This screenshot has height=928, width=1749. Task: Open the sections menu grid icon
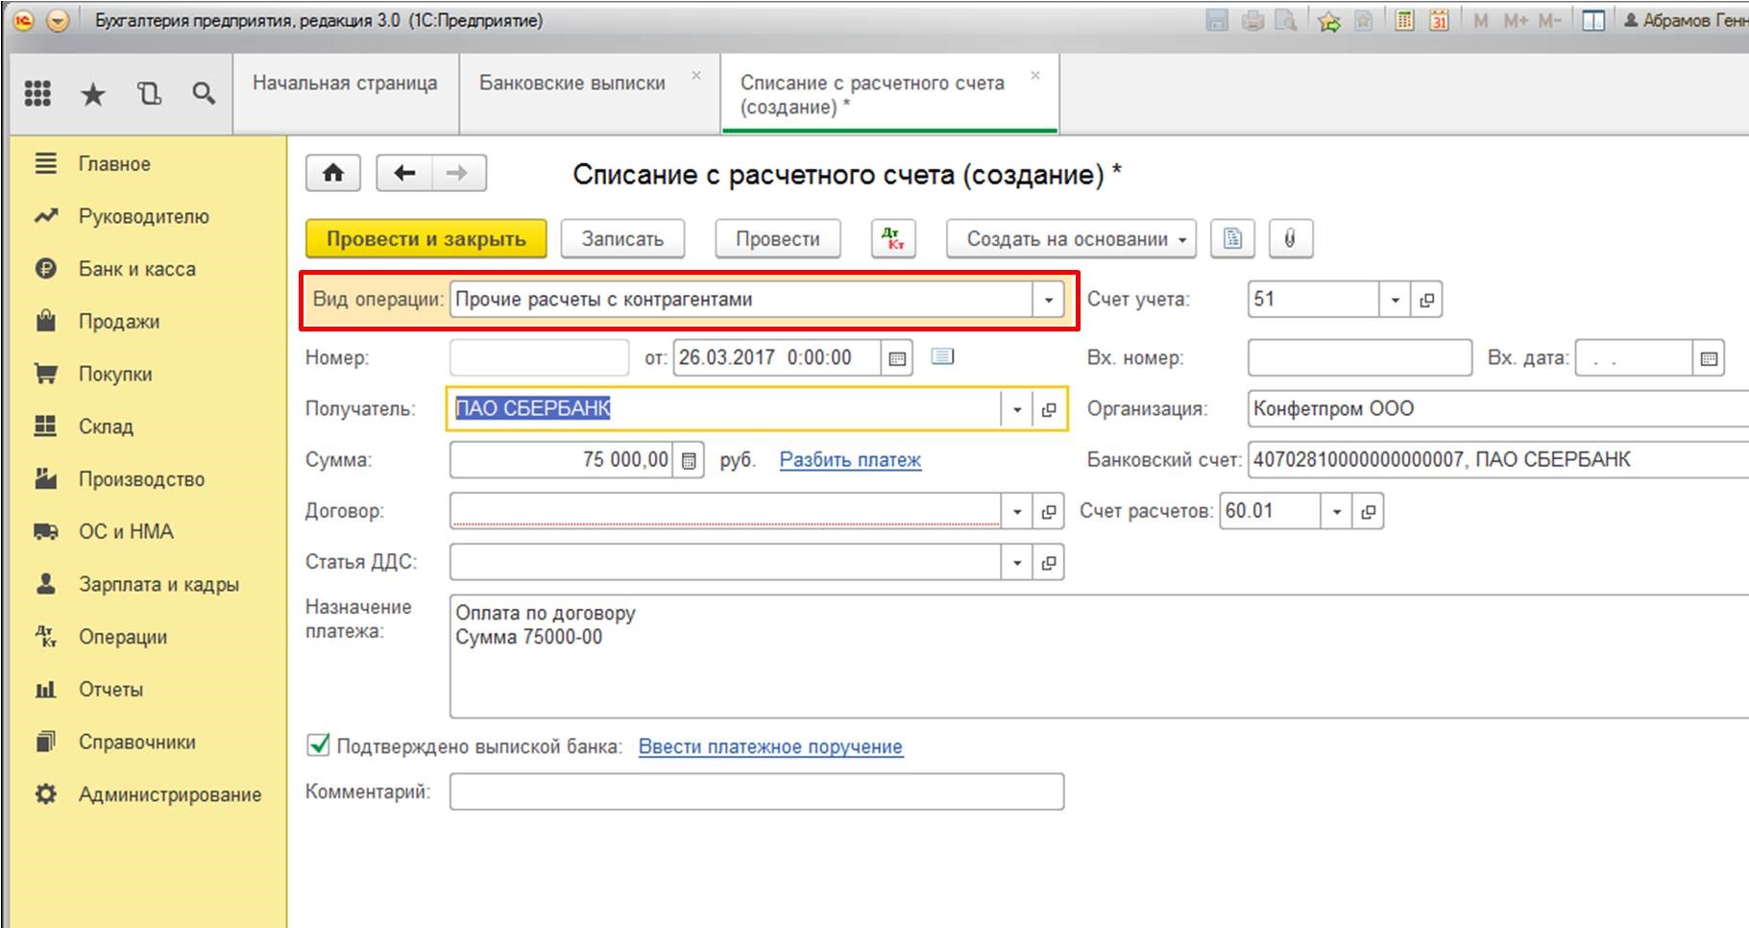[37, 93]
